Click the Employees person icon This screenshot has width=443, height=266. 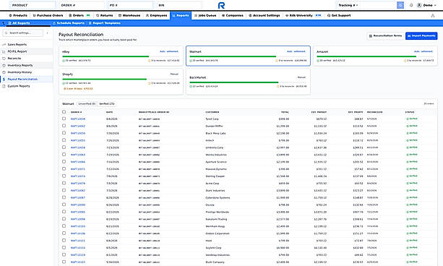147,16
